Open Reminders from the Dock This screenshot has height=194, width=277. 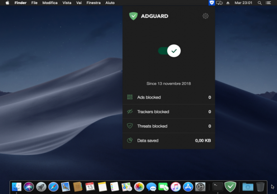115,187
